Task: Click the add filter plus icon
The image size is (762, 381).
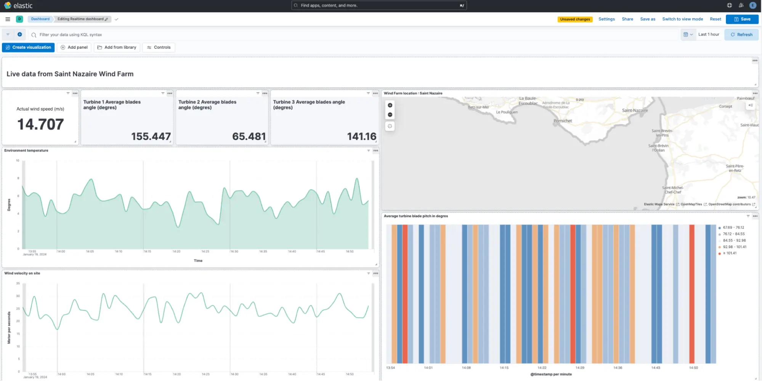Action: [x=20, y=35]
